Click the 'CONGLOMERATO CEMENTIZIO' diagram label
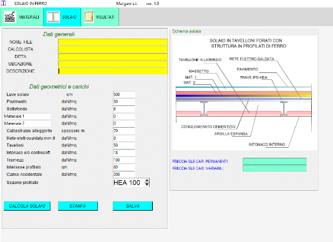 click(208, 127)
